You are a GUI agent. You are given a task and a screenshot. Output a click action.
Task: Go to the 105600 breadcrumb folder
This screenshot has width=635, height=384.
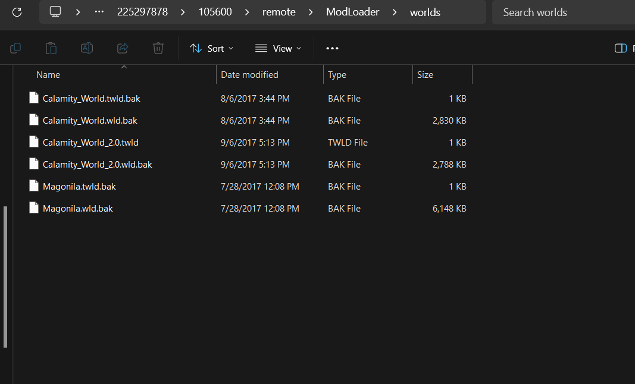coord(215,12)
